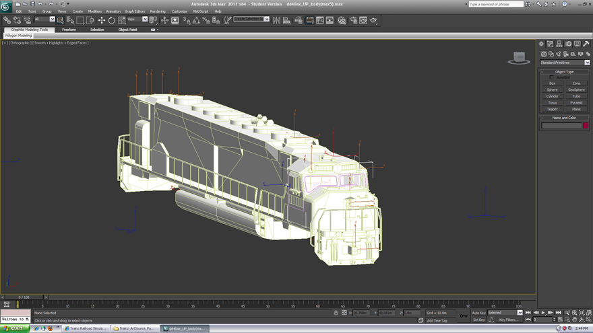The image size is (593, 333).
Task: Open the MAXScript menu
Action: (200, 11)
